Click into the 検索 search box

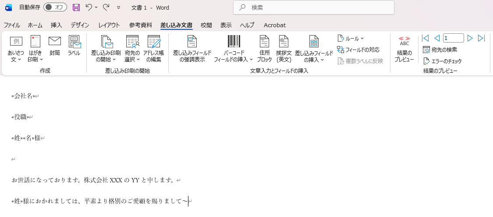(x=313, y=7)
